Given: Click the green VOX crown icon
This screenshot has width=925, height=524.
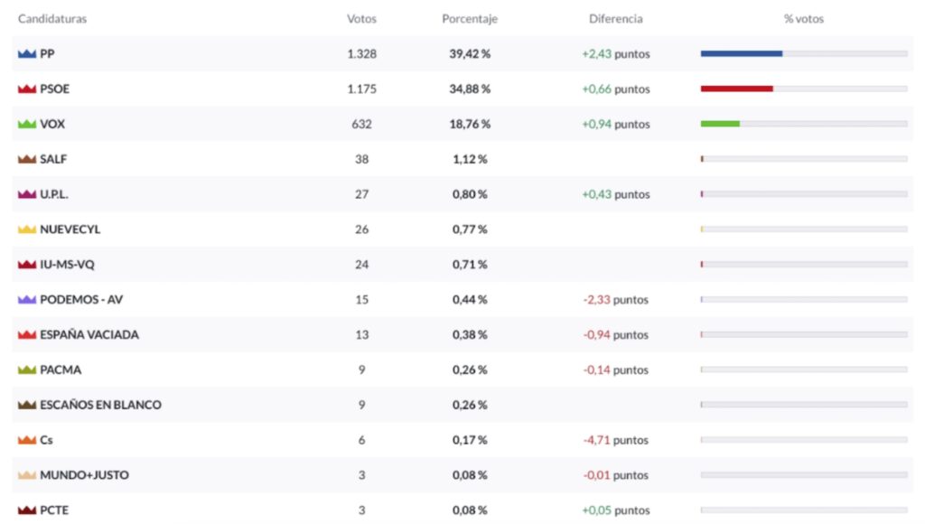Looking at the screenshot, I should tap(26, 125).
